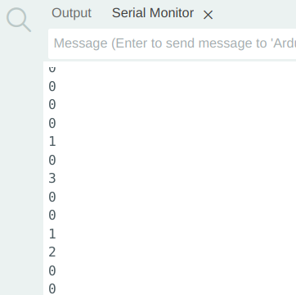Select the first fully visible 0 line
Viewport: 296px width, 295px height.
click(52, 86)
